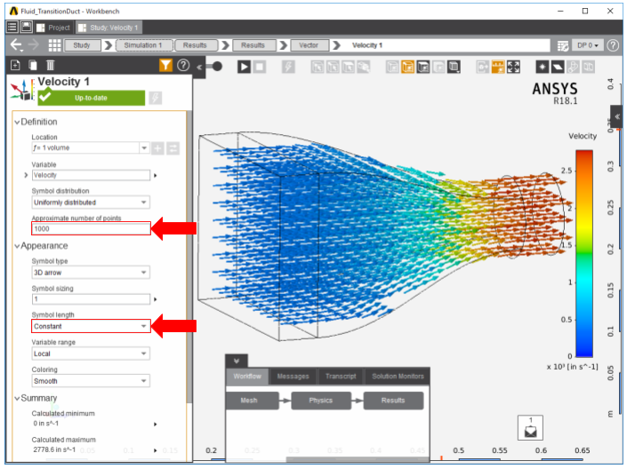This screenshot has height=469, width=627.
Task: Switch to the Messages tab
Action: [x=293, y=377]
